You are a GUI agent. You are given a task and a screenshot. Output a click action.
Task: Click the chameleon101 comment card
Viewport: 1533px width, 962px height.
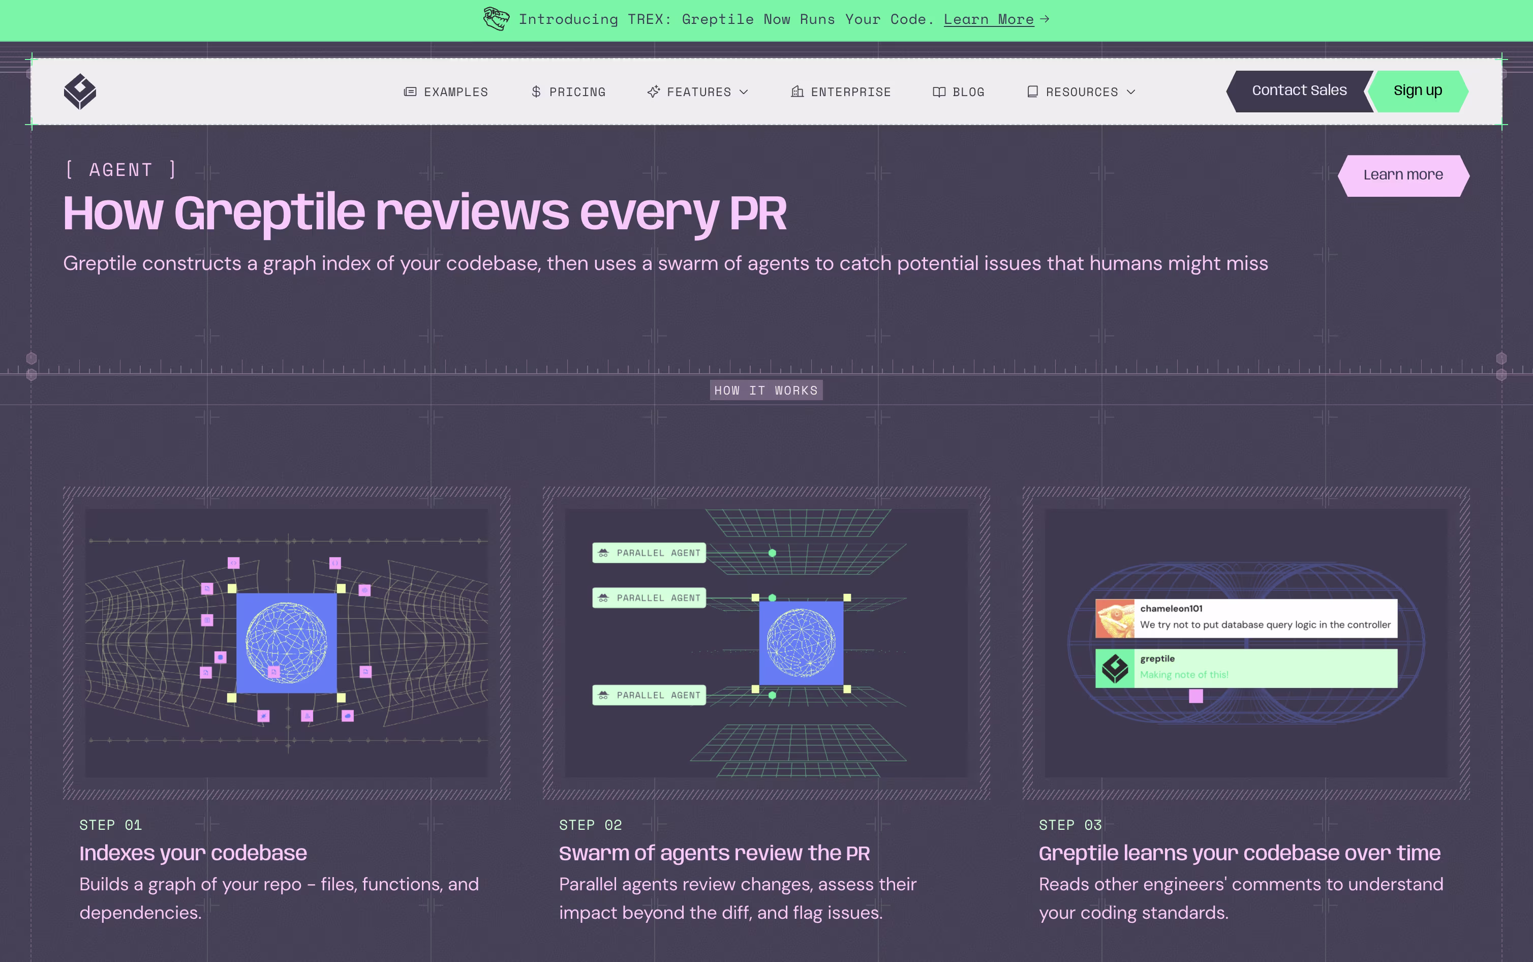[x=1246, y=618]
